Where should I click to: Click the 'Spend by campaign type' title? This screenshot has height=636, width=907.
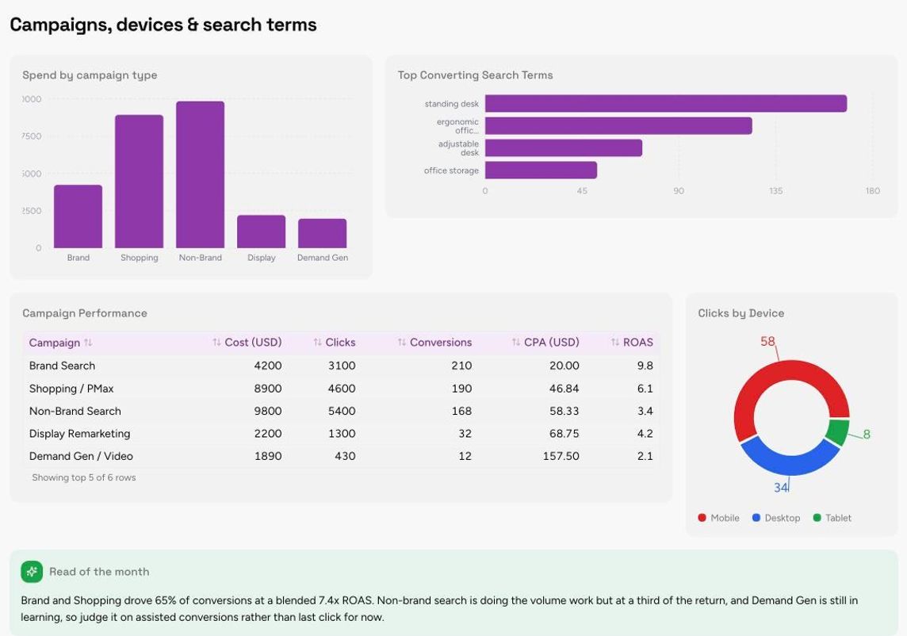tap(90, 75)
